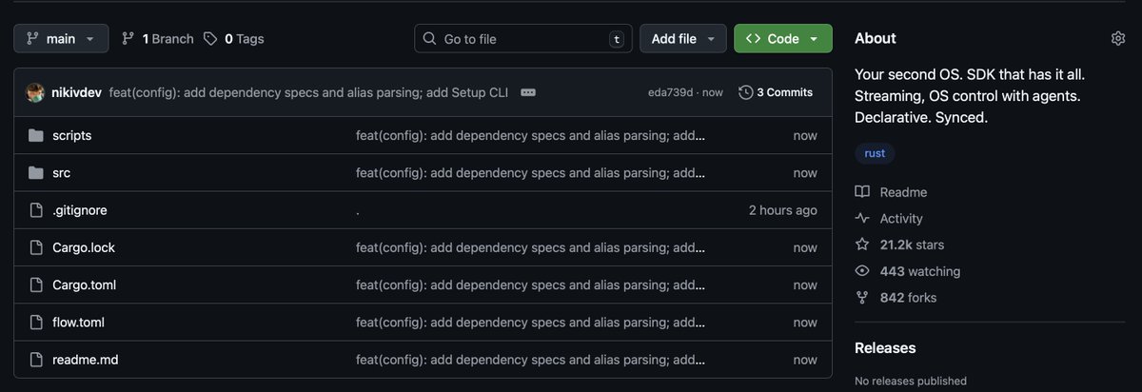The height and width of the screenshot is (392, 1142).
Task: Open the Readme link in About
Action: 903,192
